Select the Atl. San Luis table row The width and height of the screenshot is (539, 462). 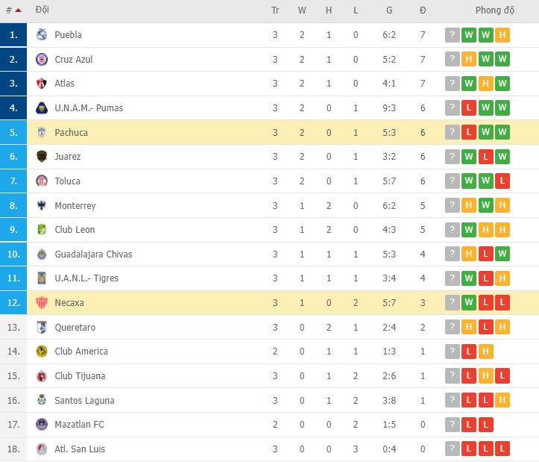pos(269,449)
